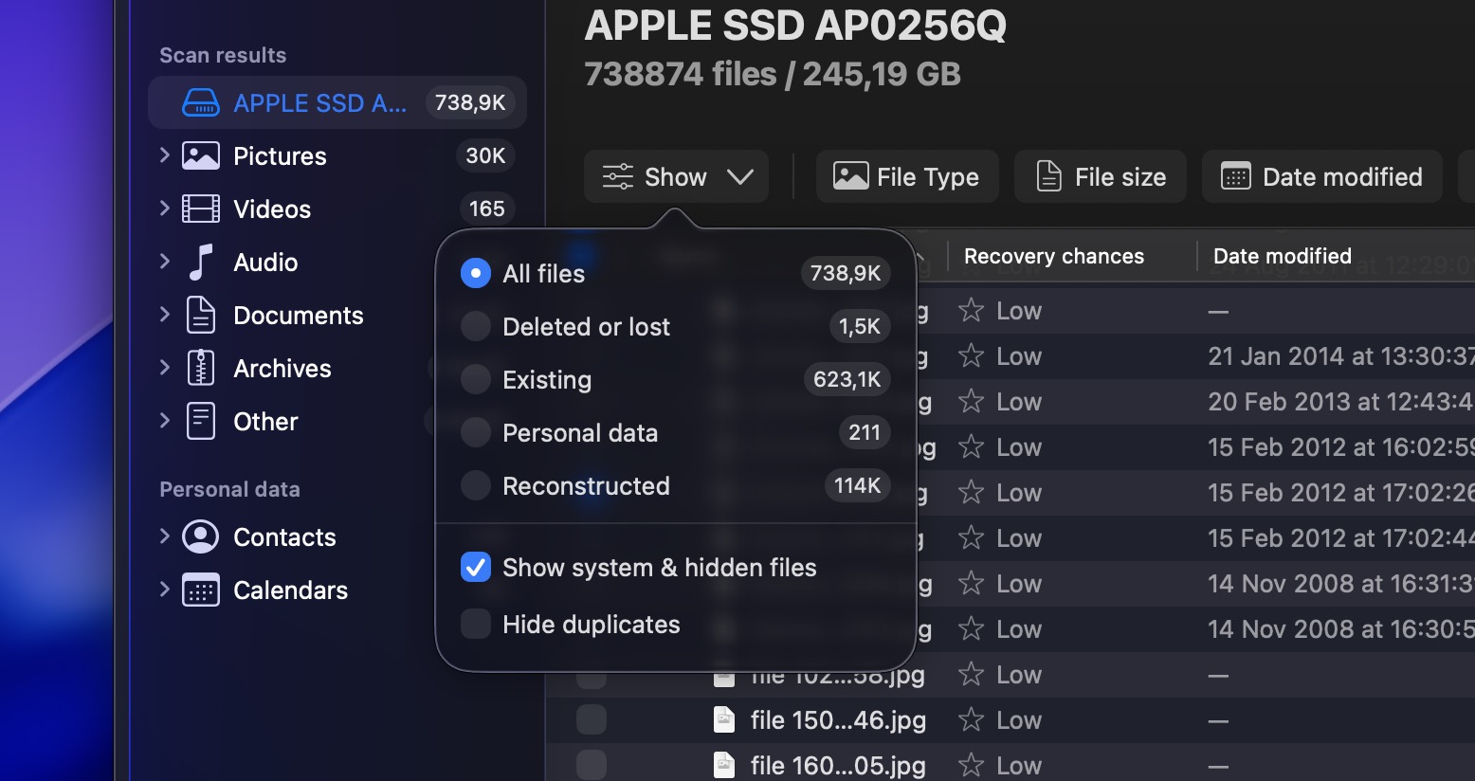Viewport: 1475px width, 781px height.
Task: Click the 211 count beside Personal data
Action: tap(864, 432)
